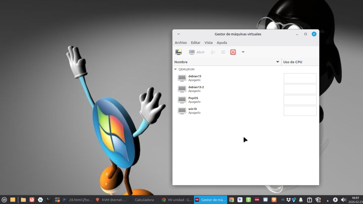Open the Archivo menu

[x=181, y=42]
